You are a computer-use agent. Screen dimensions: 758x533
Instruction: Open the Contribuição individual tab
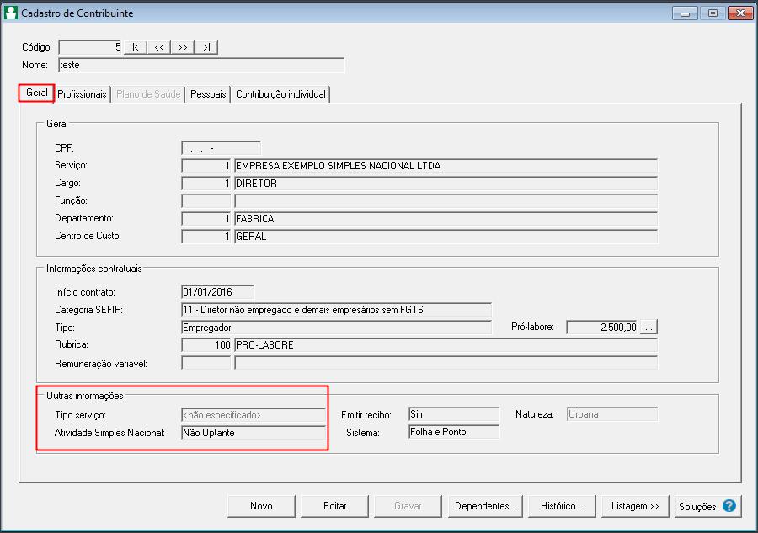coord(280,94)
